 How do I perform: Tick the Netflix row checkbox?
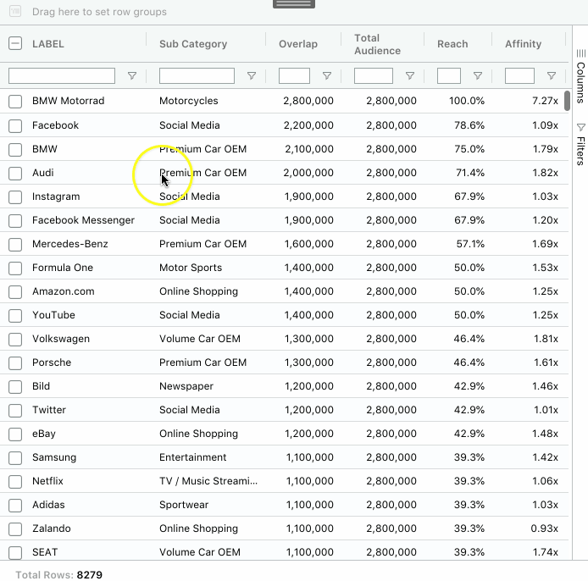click(15, 481)
